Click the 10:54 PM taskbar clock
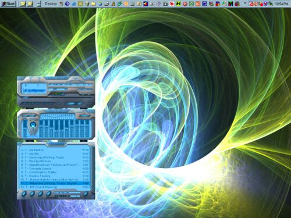Image resolution: width=291 pixels, height=218 pixels. (x=282, y=3)
